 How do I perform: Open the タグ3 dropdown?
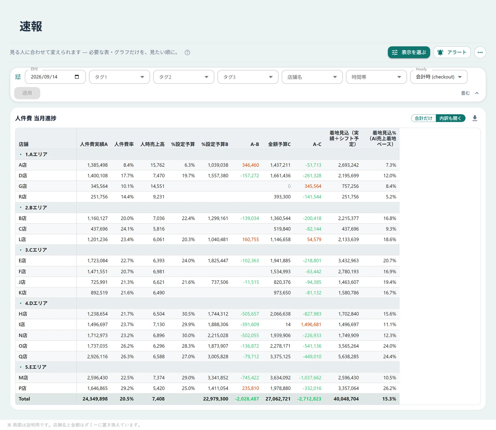[248, 77]
